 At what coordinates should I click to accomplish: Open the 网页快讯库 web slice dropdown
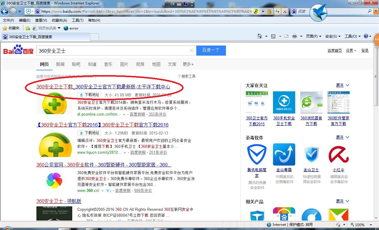coord(46,28)
